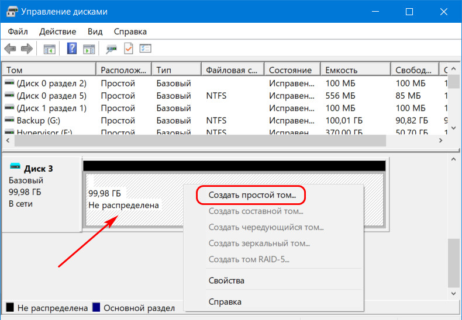The width and height of the screenshot is (462, 320).
Task: Select the (Диск 0 раздел 5) volume row
Action: pyautogui.click(x=225, y=96)
